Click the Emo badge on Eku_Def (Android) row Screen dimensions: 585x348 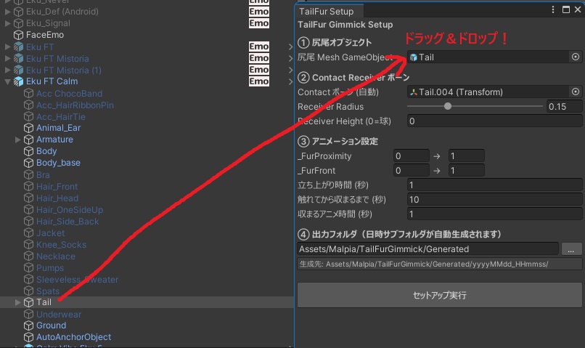click(x=259, y=12)
